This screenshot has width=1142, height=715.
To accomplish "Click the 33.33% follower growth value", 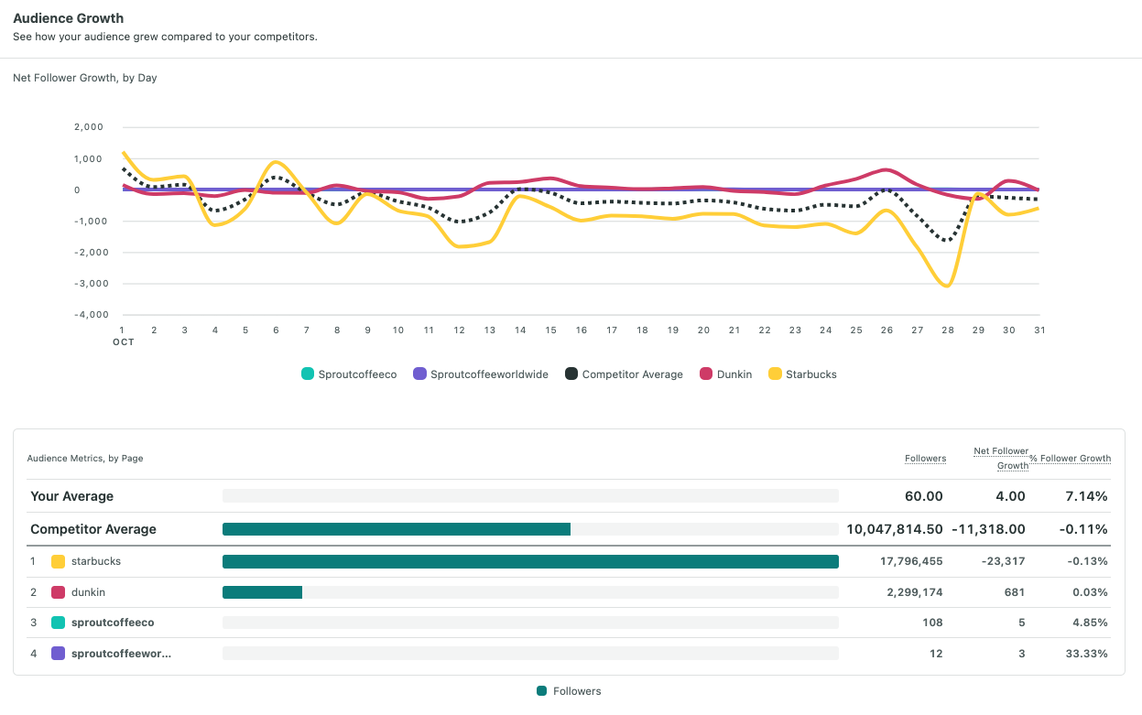I will 1087,654.
